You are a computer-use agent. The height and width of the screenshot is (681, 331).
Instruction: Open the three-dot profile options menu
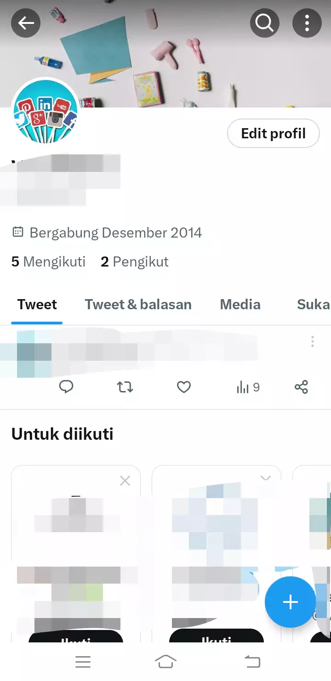point(307,23)
